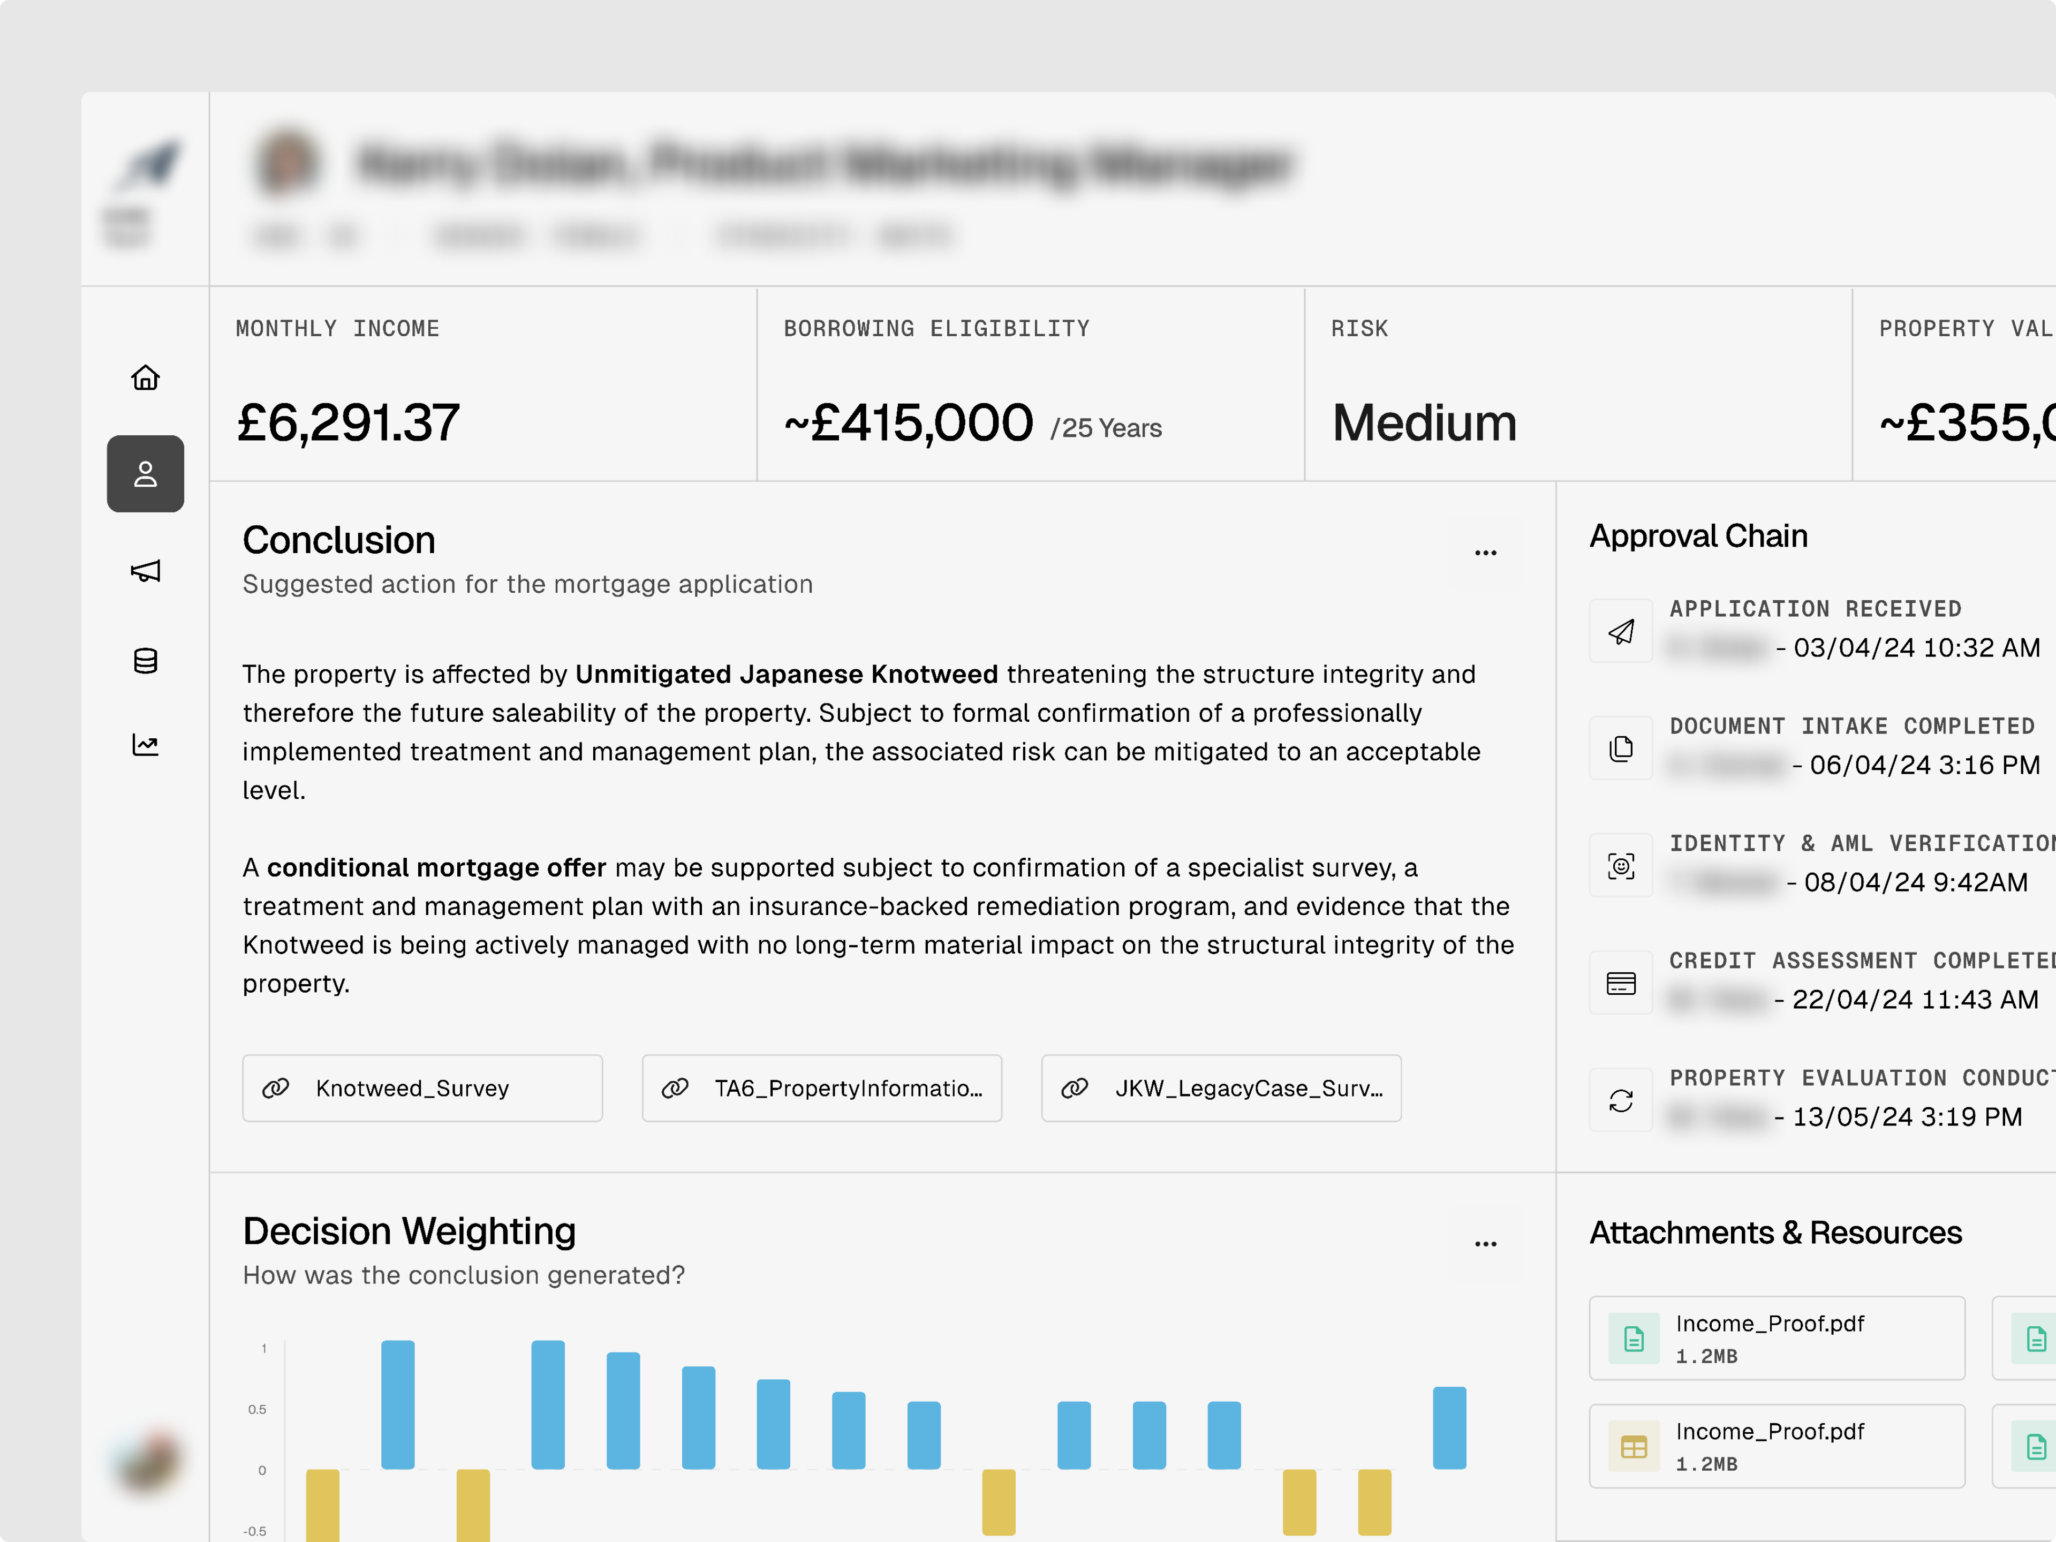2056x1542 pixels.
Task: Click the Credit Assessment Completed card icon
Action: pyautogui.click(x=1621, y=982)
